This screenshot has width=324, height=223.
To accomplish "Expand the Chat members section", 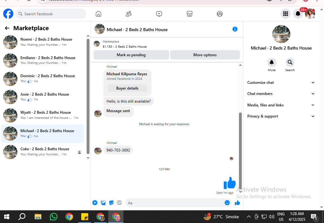I will coord(281,94).
